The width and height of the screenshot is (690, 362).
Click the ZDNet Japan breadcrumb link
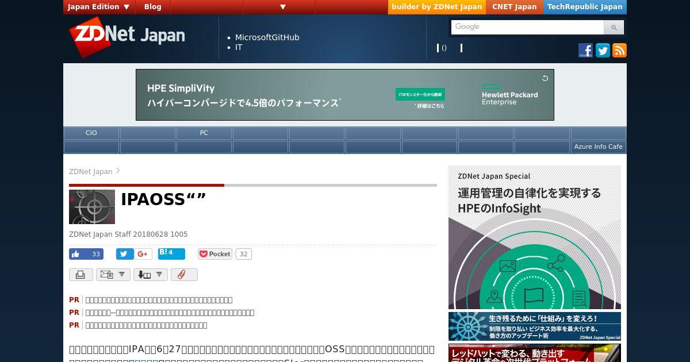[x=91, y=171]
